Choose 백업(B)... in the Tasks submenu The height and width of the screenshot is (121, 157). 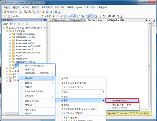81,96
